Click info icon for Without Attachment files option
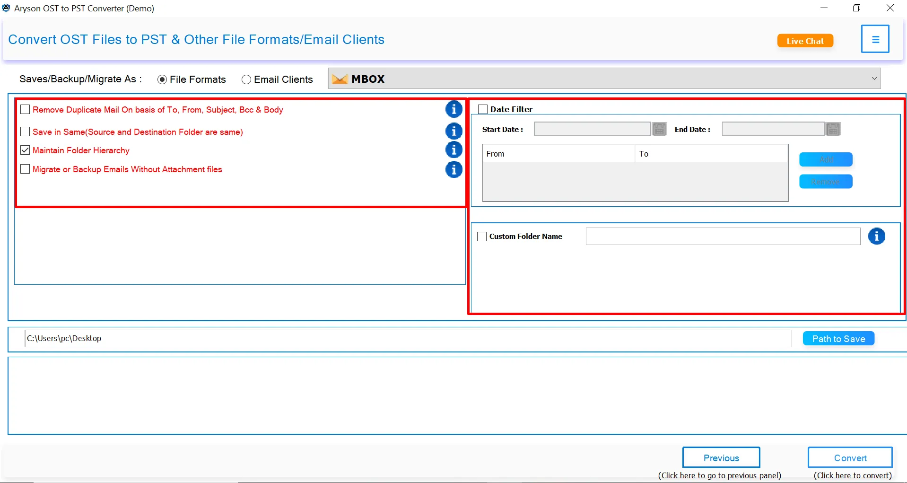This screenshot has width=907, height=483. click(x=453, y=169)
